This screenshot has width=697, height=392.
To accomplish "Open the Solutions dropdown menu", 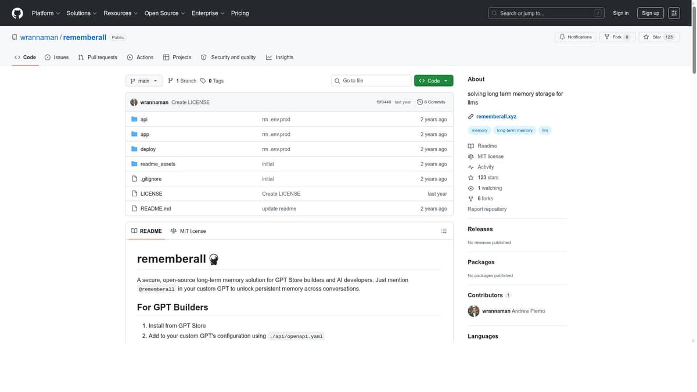I will (81, 13).
